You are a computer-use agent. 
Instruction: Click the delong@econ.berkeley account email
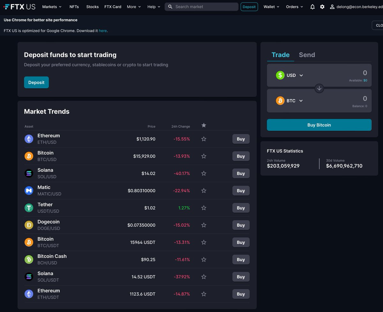pyautogui.click(x=360, y=7)
